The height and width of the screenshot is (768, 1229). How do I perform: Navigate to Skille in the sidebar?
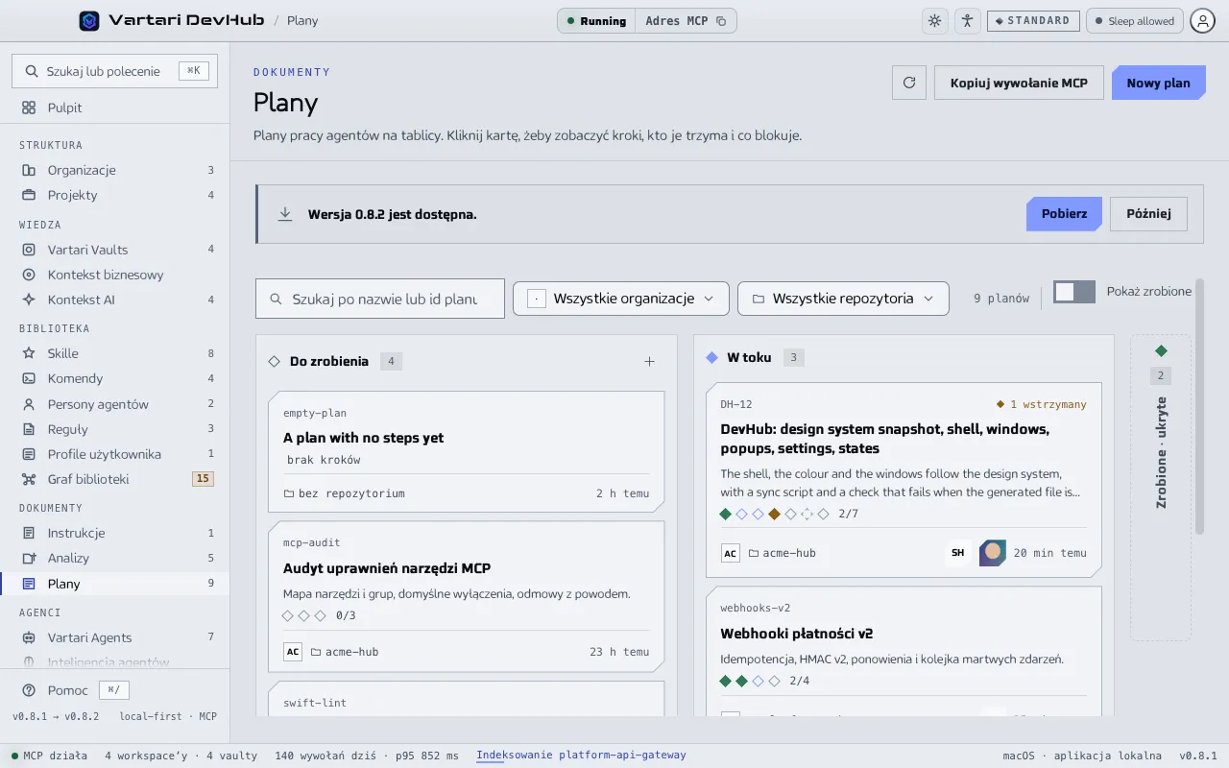[x=115, y=353]
